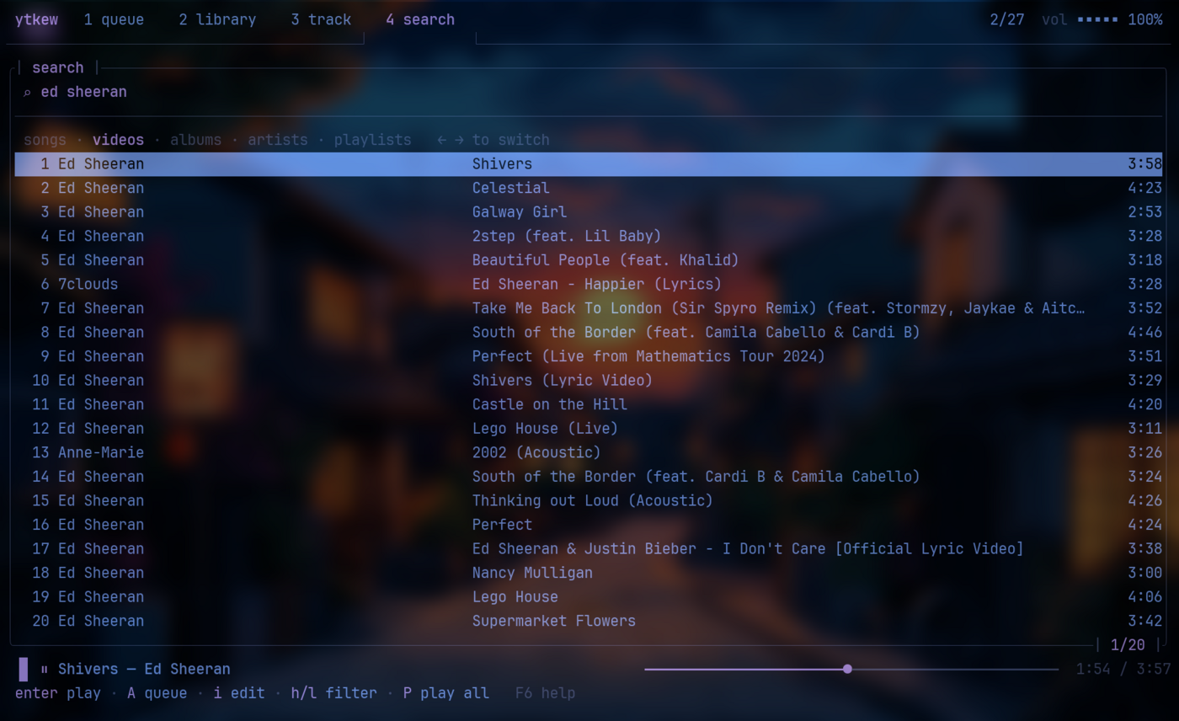Select South of the Border feat. Camila Cabello first
Screen dimensions: 1179x721
click(588, 332)
